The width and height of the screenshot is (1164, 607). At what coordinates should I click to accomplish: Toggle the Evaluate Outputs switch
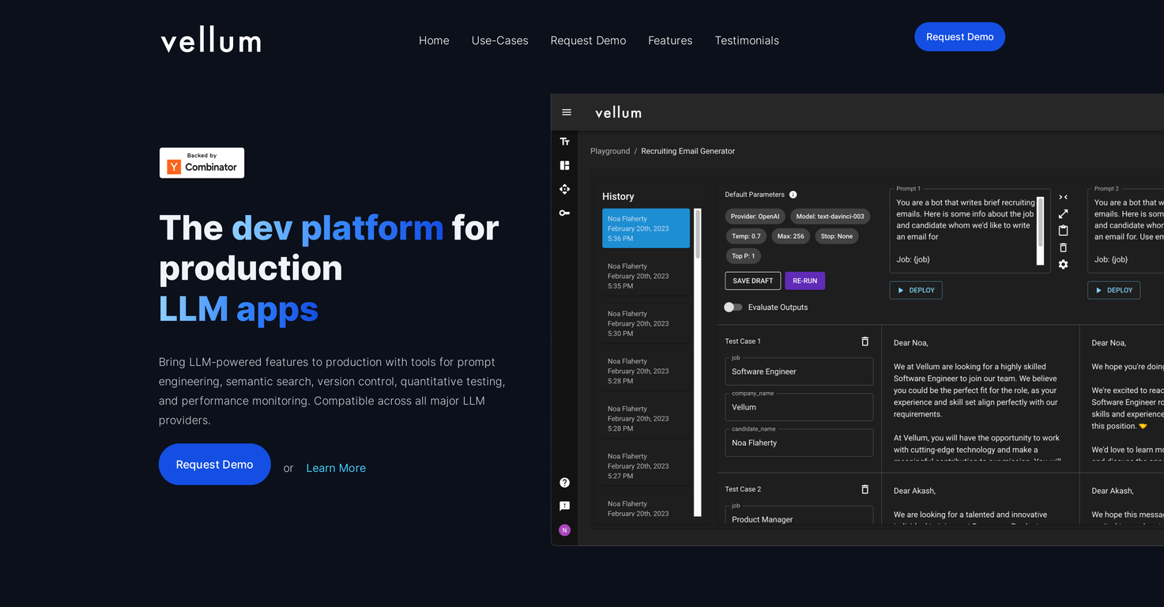(x=733, y=307)
